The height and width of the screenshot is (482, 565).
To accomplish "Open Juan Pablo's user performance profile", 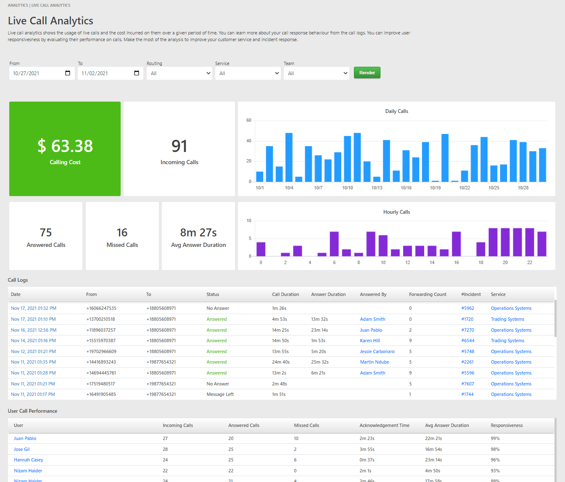I will click(25, 438).
